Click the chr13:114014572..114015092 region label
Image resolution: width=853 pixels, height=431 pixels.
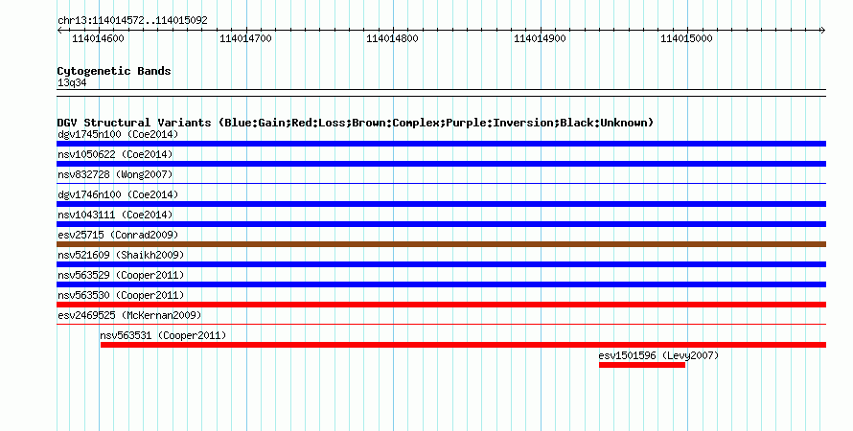[x=132, y=21]
